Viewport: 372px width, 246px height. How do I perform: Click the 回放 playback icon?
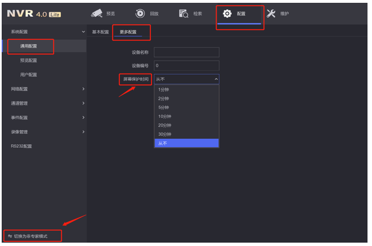(x=140, y=13)
